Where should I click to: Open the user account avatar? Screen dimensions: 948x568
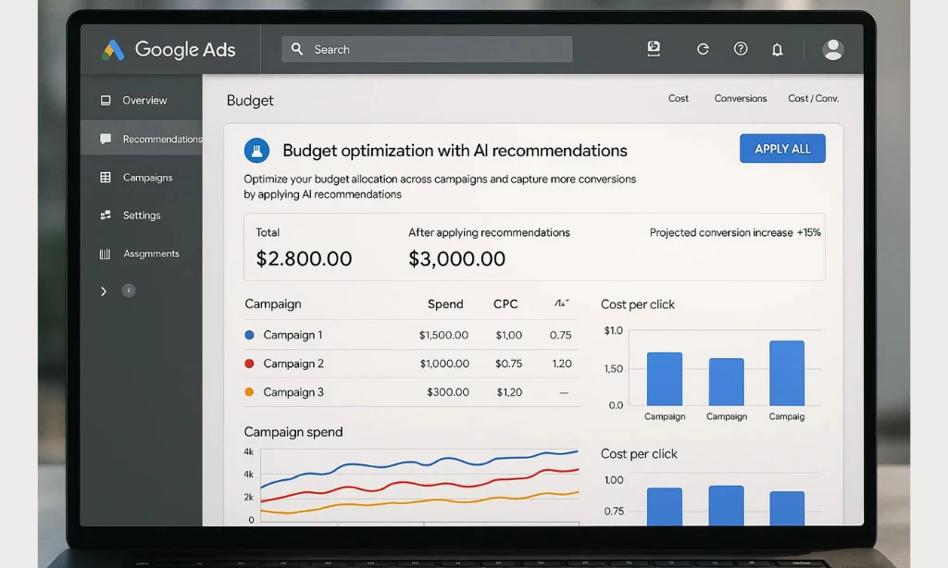pos(833,50)
